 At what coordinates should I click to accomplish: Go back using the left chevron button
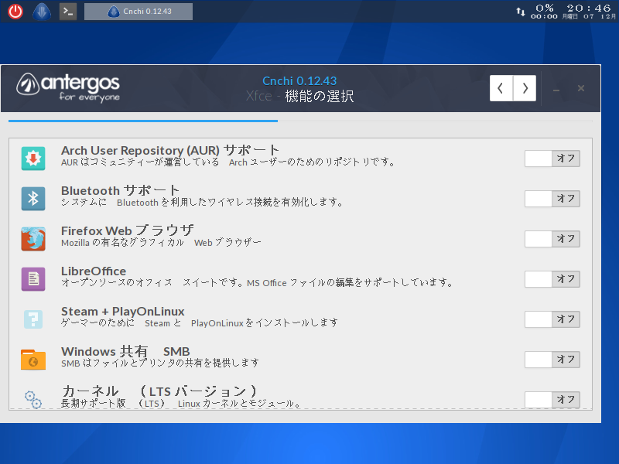pos(501,87)
